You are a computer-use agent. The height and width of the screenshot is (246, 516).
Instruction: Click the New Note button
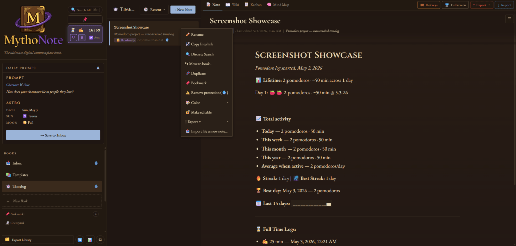pos(183,10)
